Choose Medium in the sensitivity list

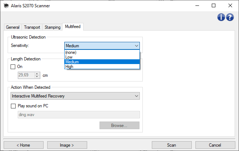pos(102,62)
